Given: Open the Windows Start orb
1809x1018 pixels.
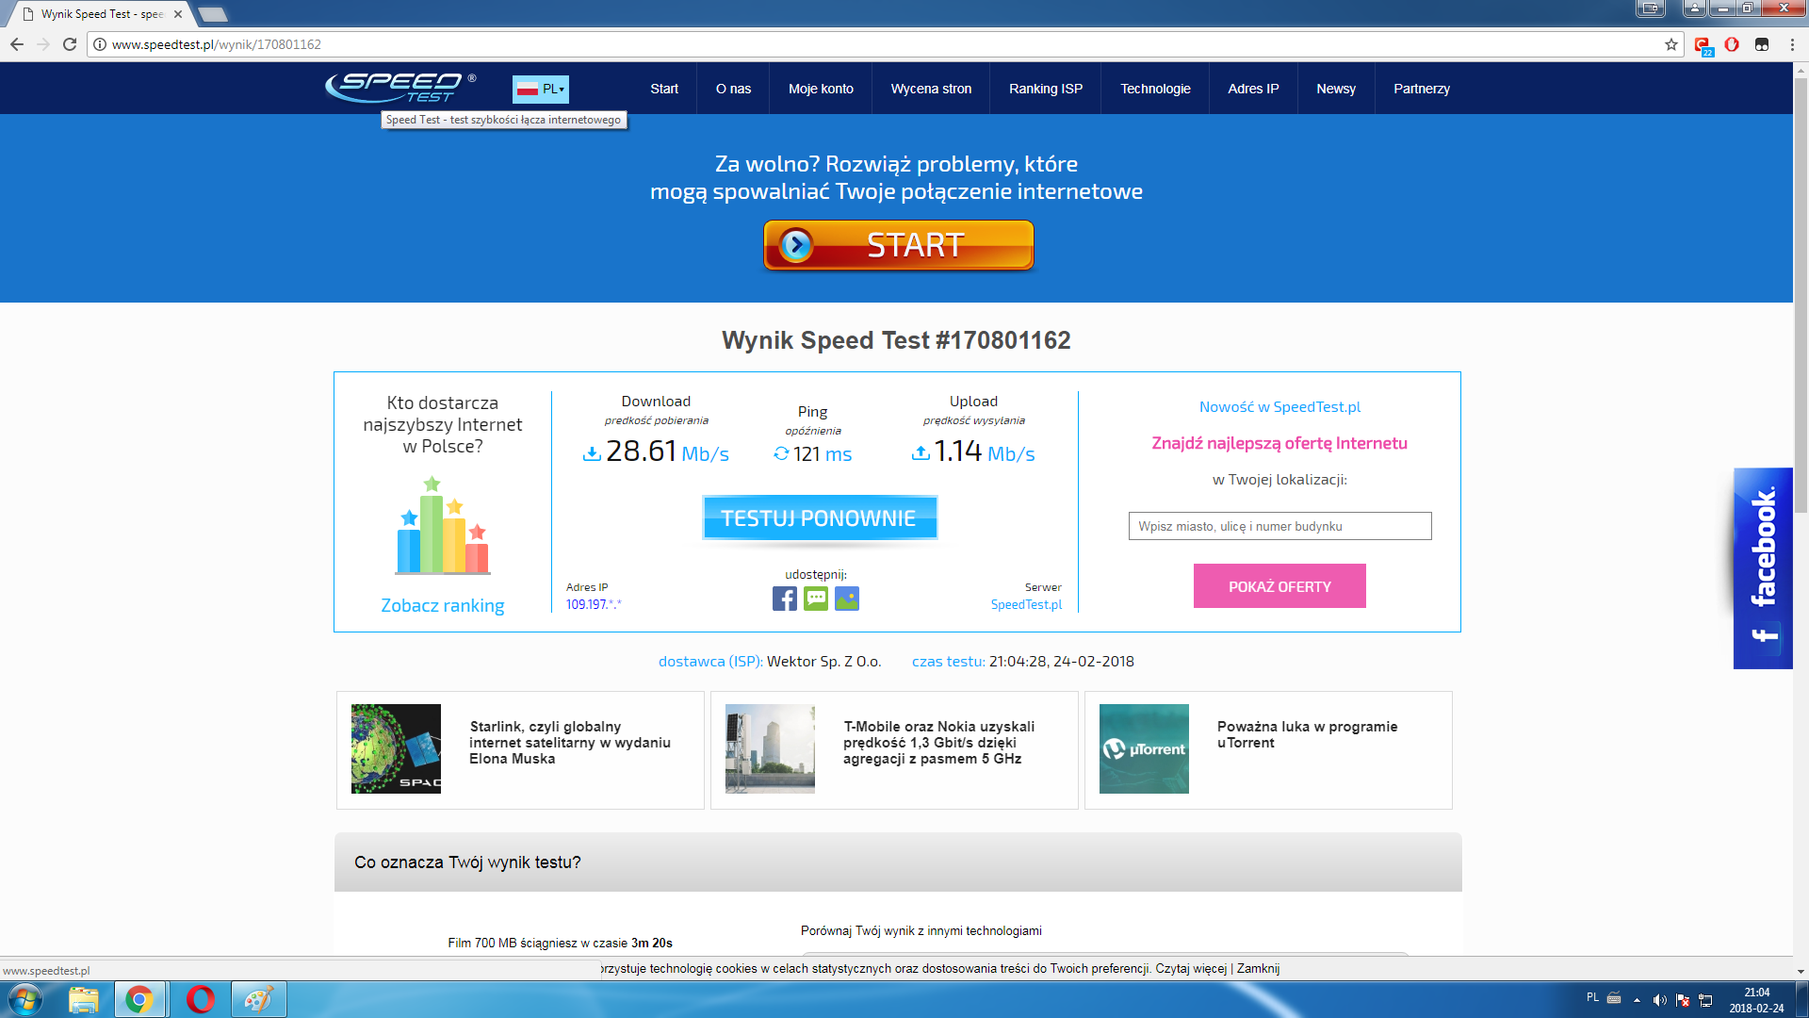Looking at the screenshot, I should (25, 999).
